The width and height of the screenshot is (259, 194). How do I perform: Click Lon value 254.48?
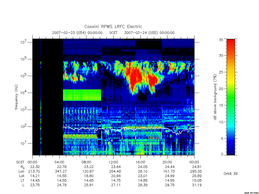click(x=115, y=172)
